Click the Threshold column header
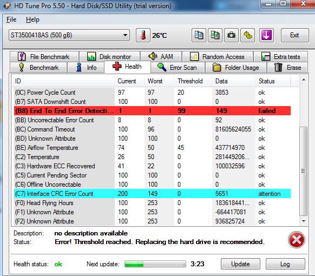Viewport: 315px width, 276px height. click(193, 81)
